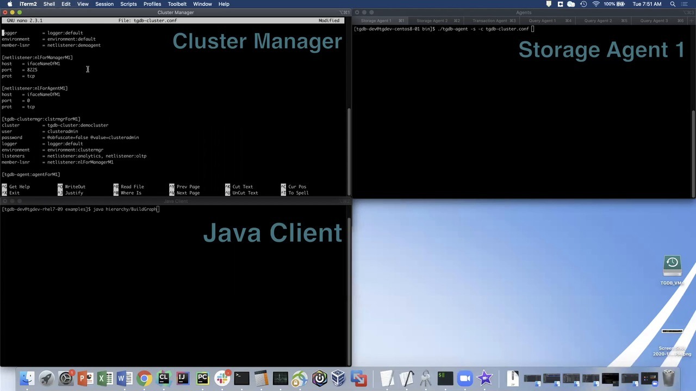
Task: Click the 'listeners' netlistener:analytics line
Action: (74, 156)
